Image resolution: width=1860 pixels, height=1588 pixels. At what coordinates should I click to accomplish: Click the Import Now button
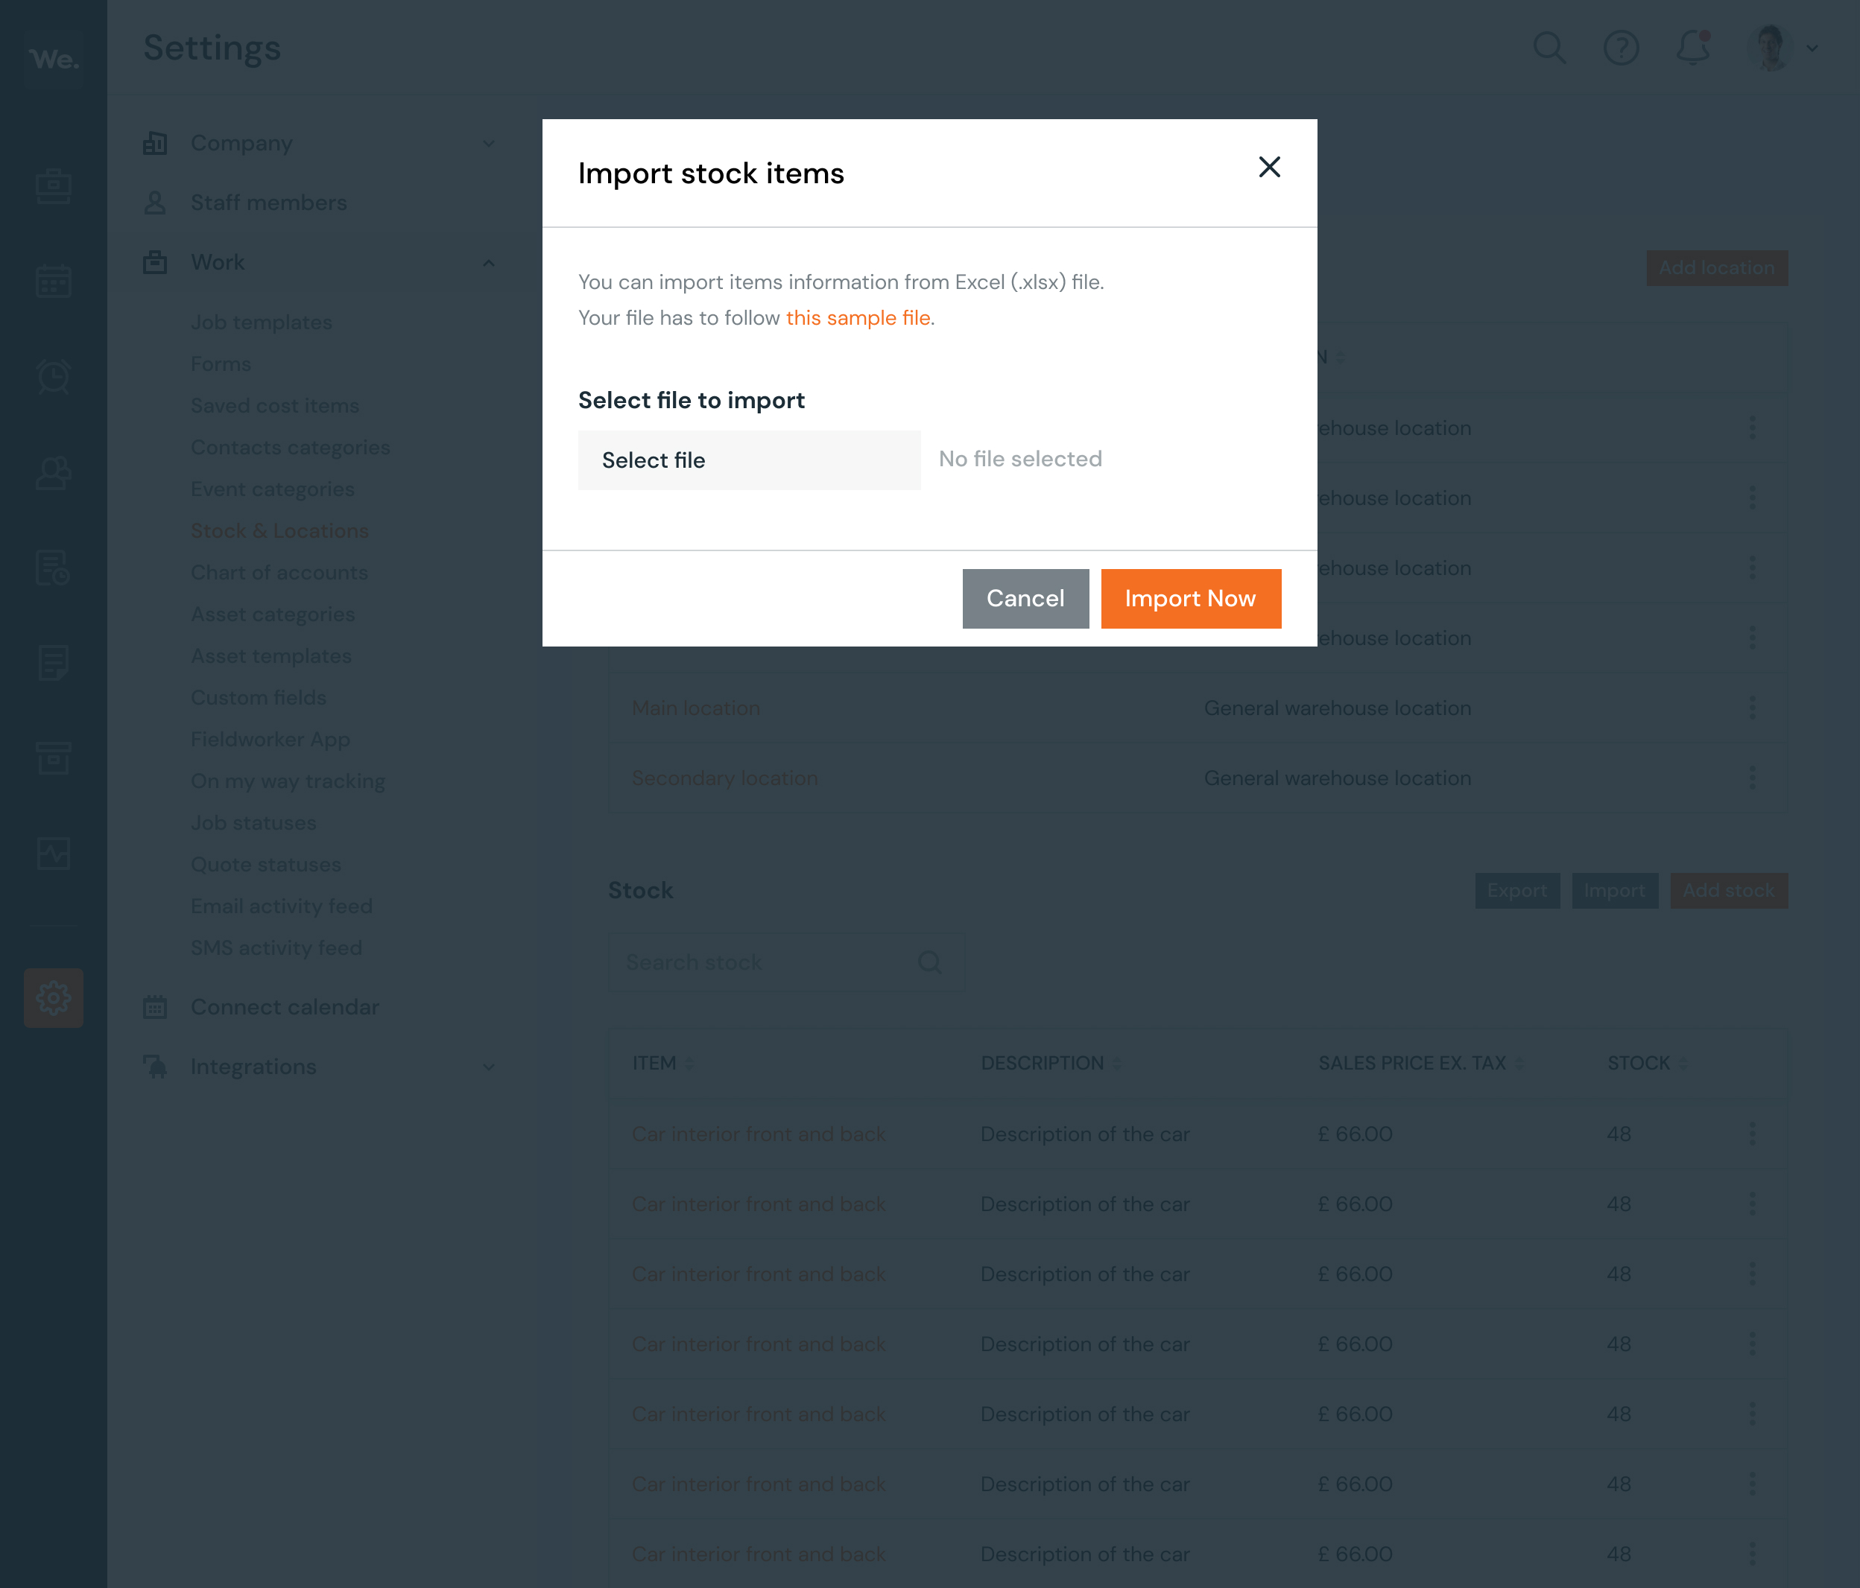[x=1192, y=597]
